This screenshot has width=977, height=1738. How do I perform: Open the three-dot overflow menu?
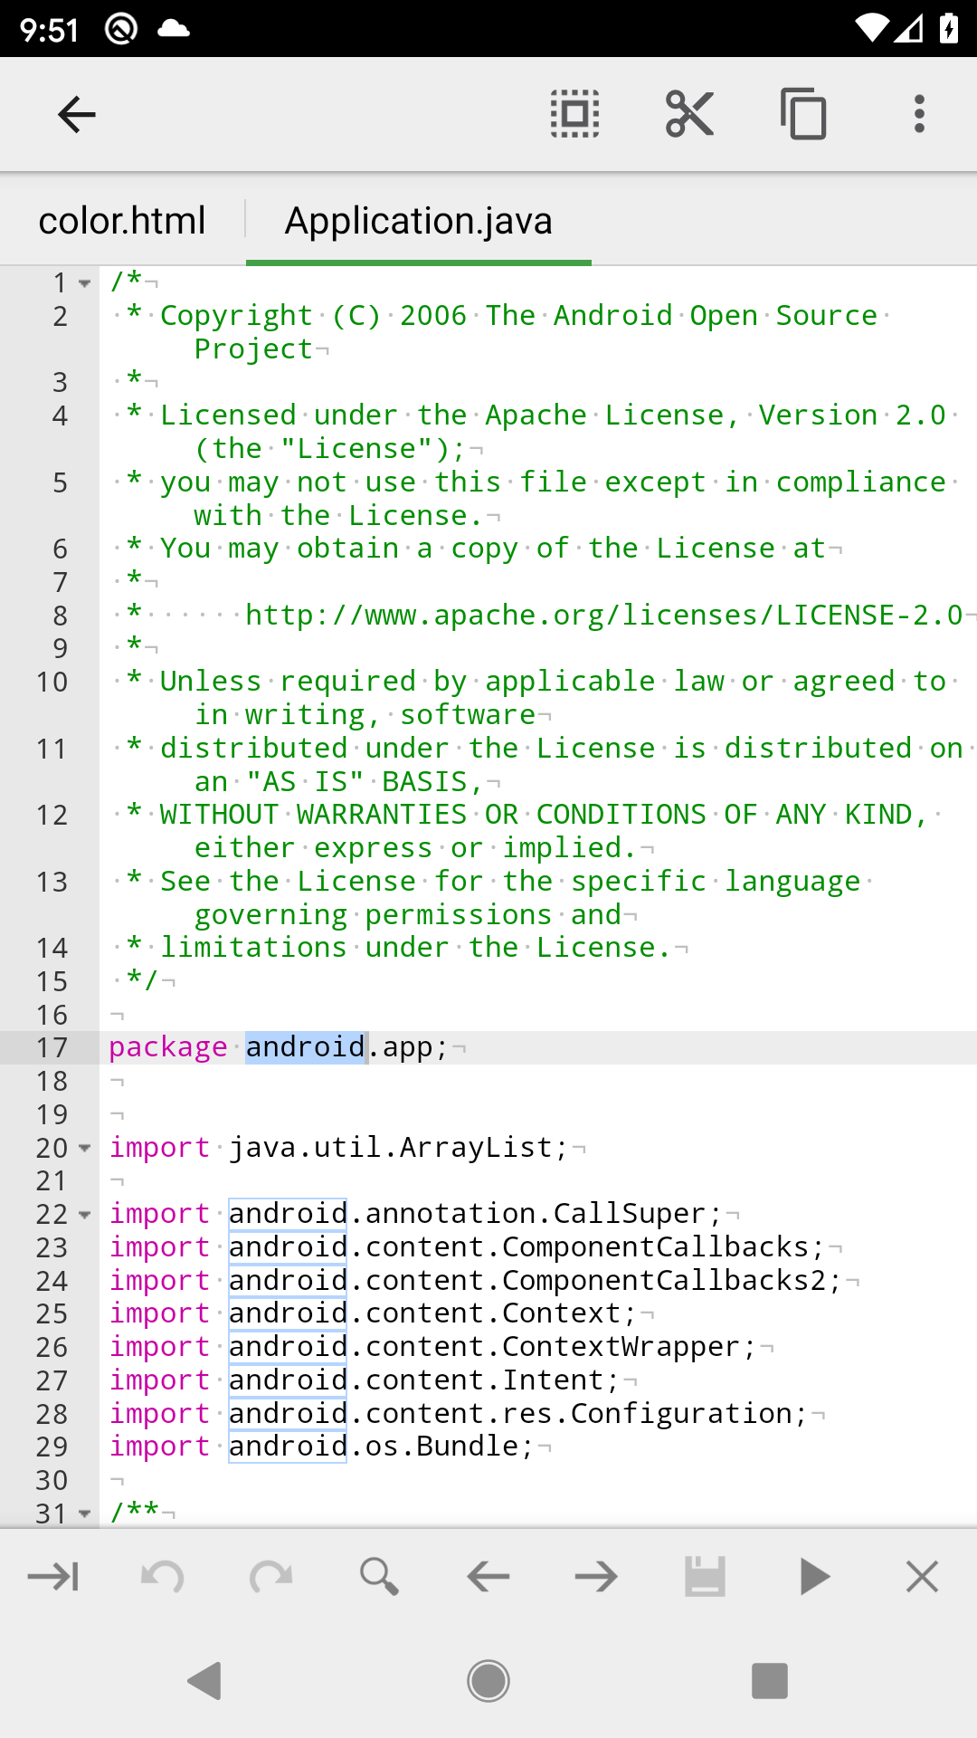coord(919,115)
